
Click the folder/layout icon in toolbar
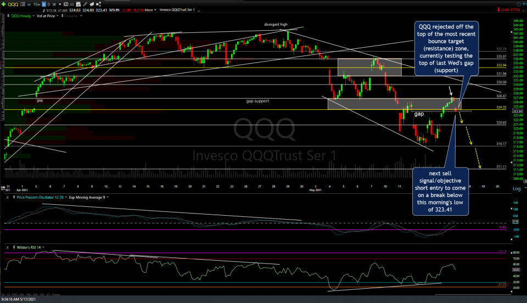pos(92,4)
